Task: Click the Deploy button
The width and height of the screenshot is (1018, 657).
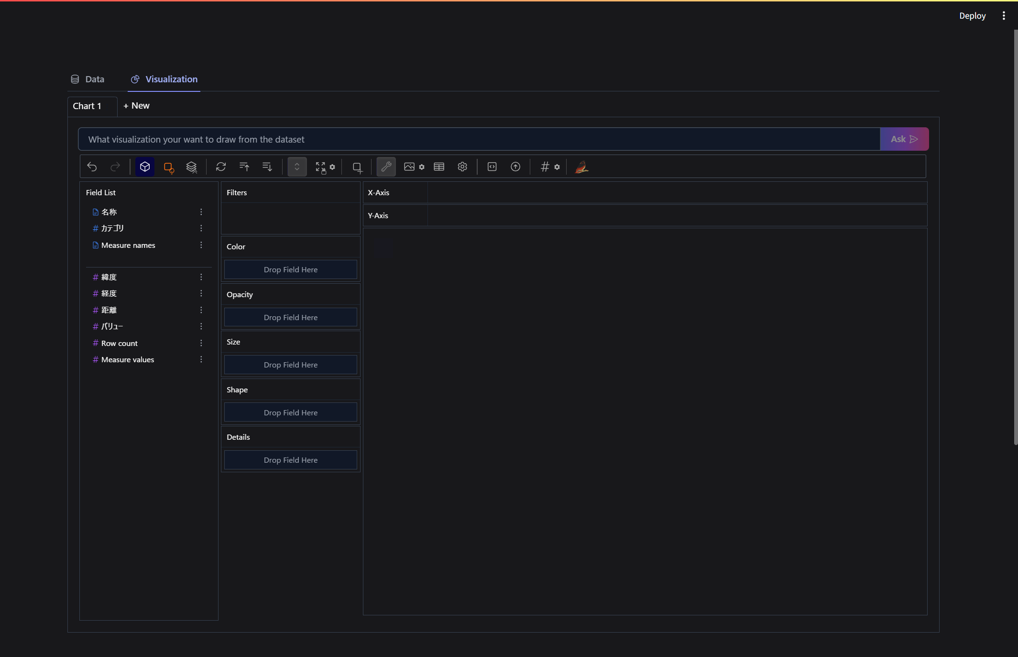Action: click(x=972, y=16)
